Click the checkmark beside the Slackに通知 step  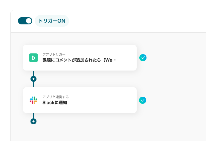[x=143, y=100]
